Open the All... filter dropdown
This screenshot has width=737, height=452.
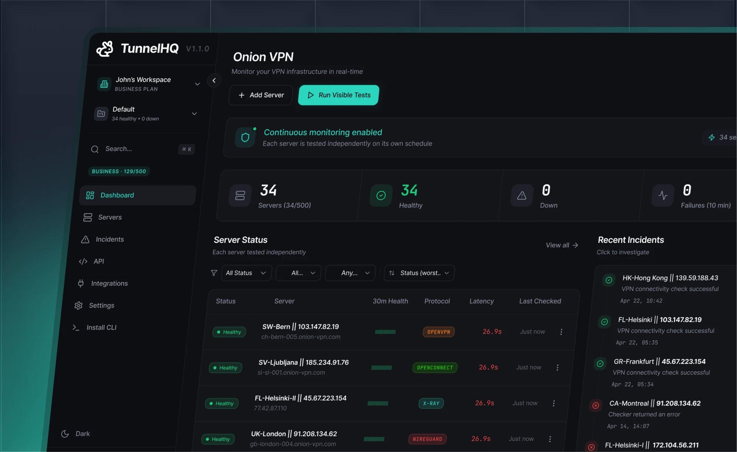(298, 273)
